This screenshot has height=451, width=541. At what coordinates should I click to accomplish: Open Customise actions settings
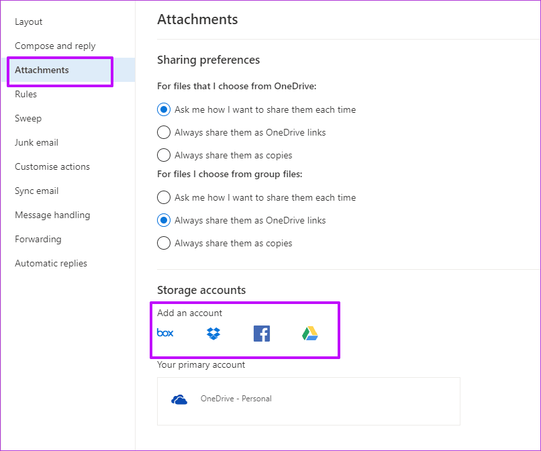52,166
